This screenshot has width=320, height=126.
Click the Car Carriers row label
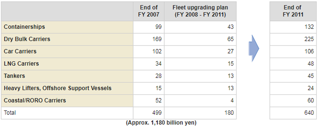[x=20, y=51]
